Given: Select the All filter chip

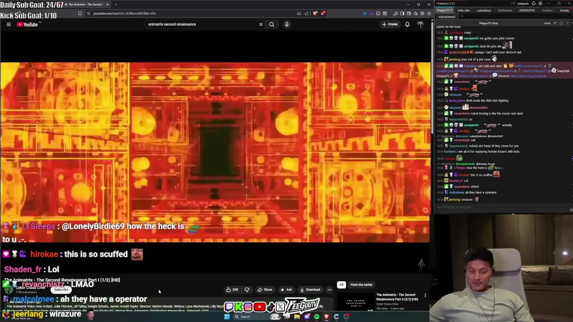Looking at the screenshot, I should coord(342,284).
